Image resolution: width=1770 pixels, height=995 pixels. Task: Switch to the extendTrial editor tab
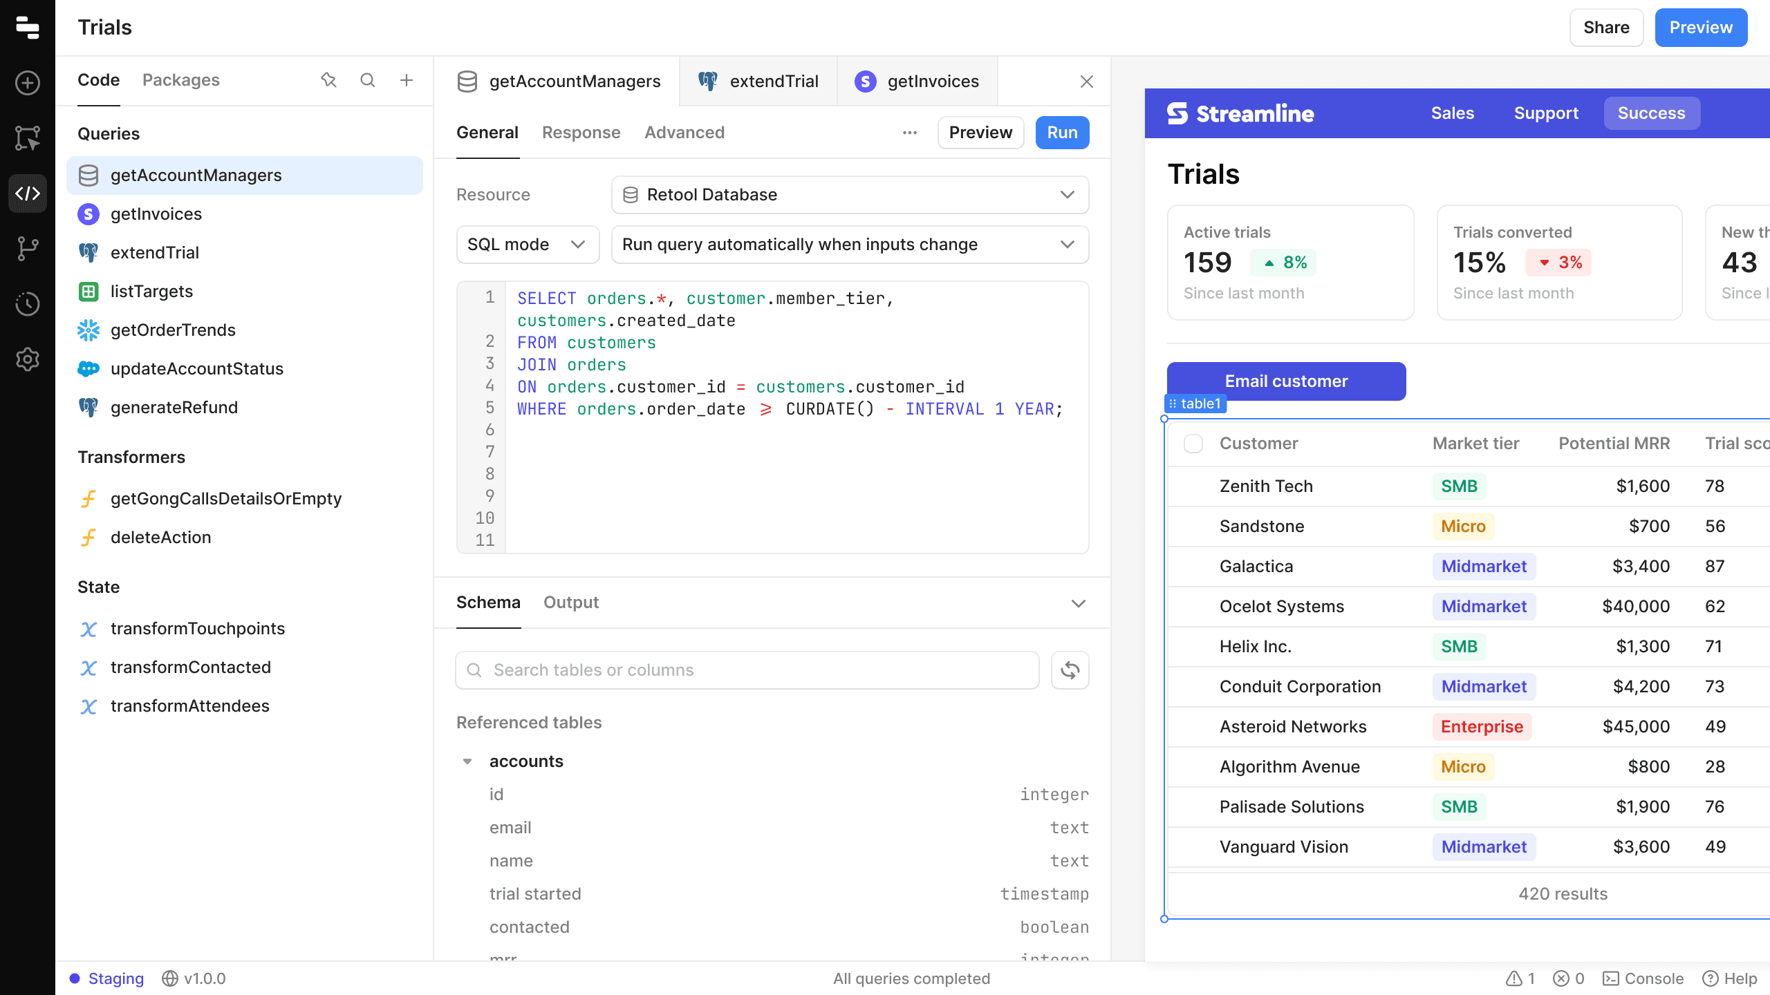click(759, 82)
